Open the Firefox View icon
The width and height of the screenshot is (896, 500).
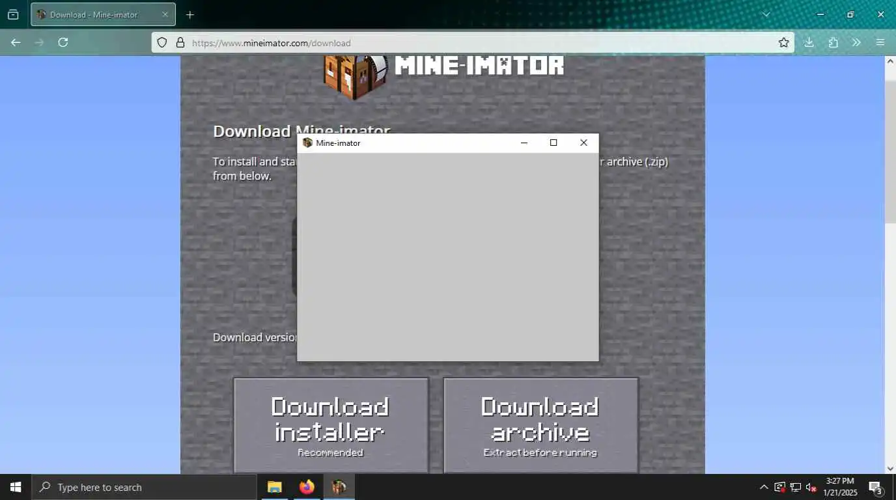(13, 14)
